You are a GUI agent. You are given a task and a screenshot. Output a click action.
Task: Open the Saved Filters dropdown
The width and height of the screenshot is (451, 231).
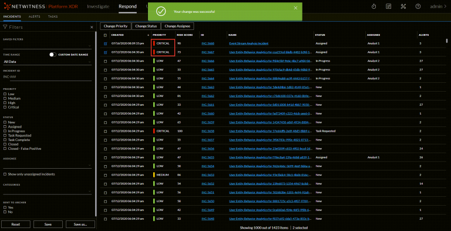[47, 45]
